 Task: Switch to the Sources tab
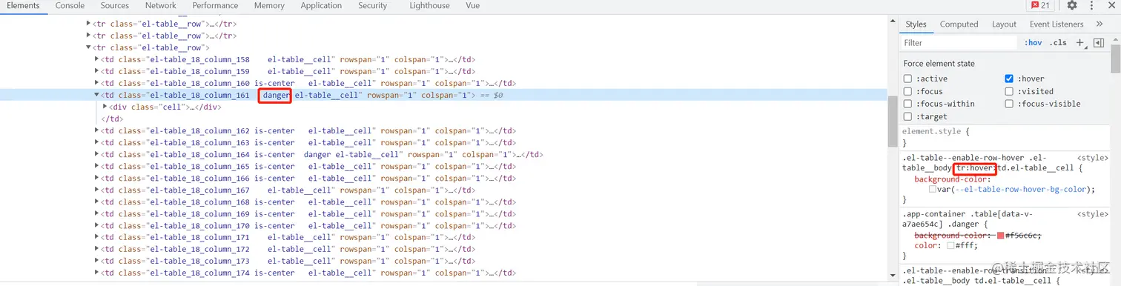tap(114, 5)
